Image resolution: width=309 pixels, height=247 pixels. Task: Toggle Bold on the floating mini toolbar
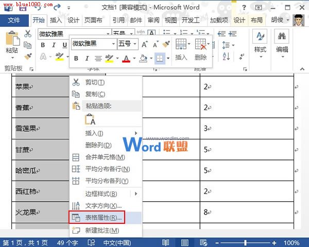(x=76, y=58)
